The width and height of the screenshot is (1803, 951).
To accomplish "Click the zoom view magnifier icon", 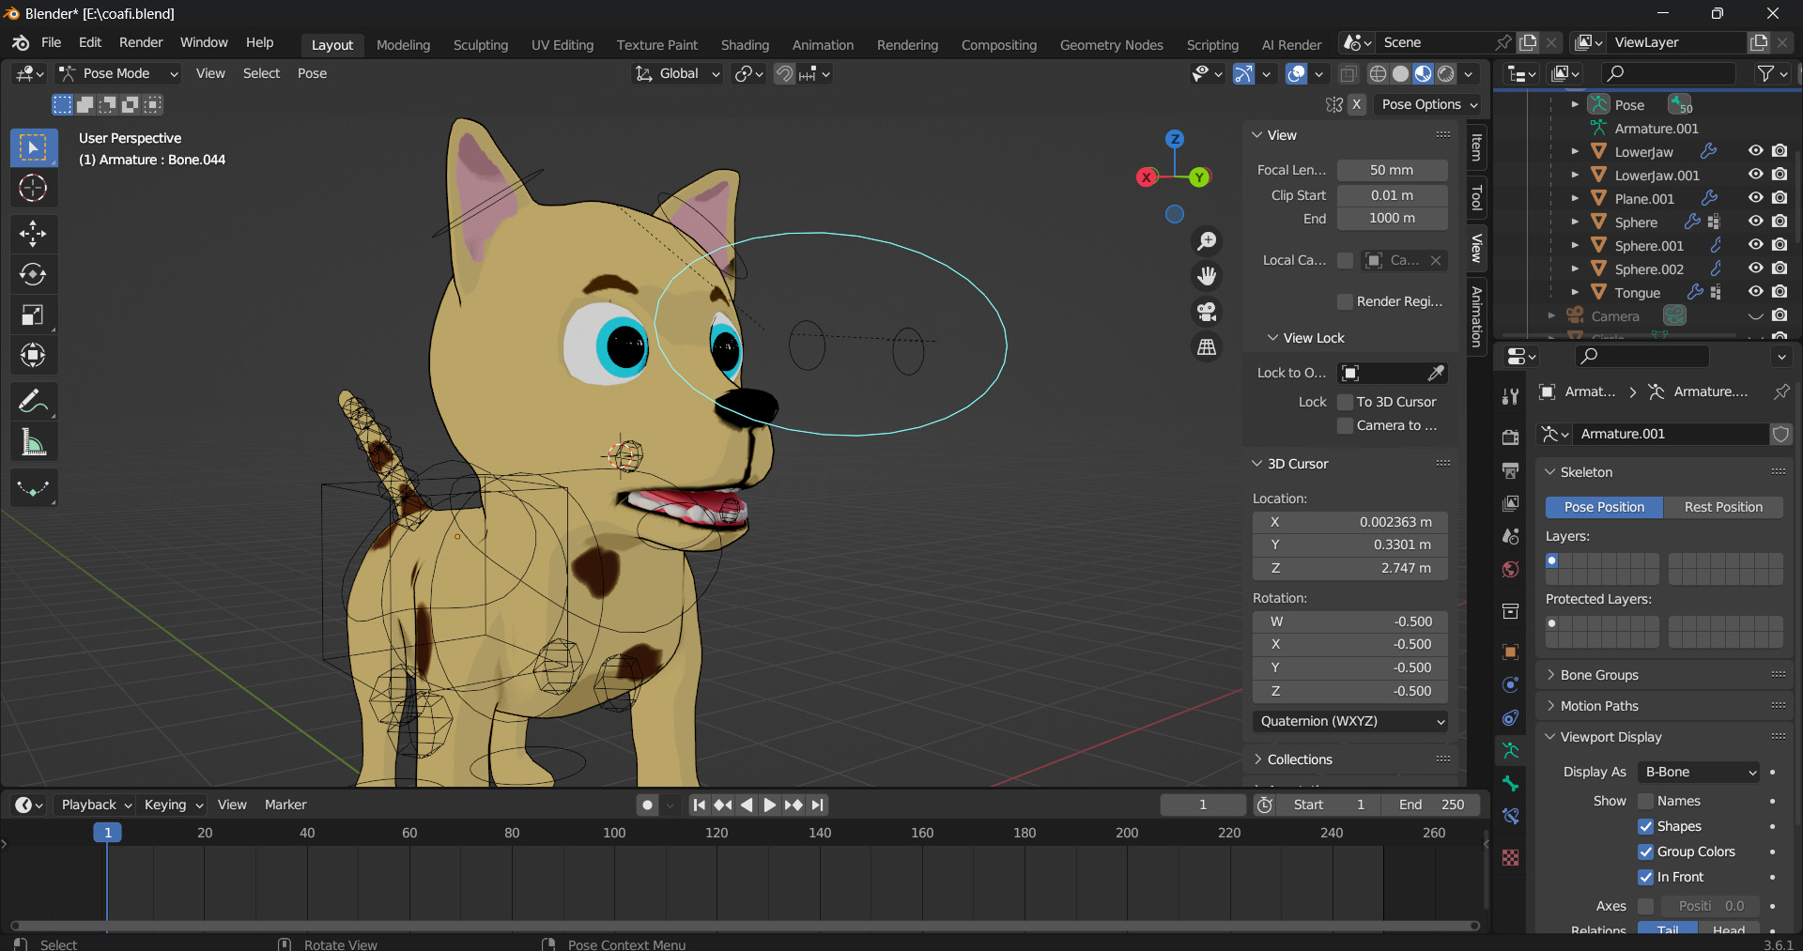I will tap(1207, 241).
